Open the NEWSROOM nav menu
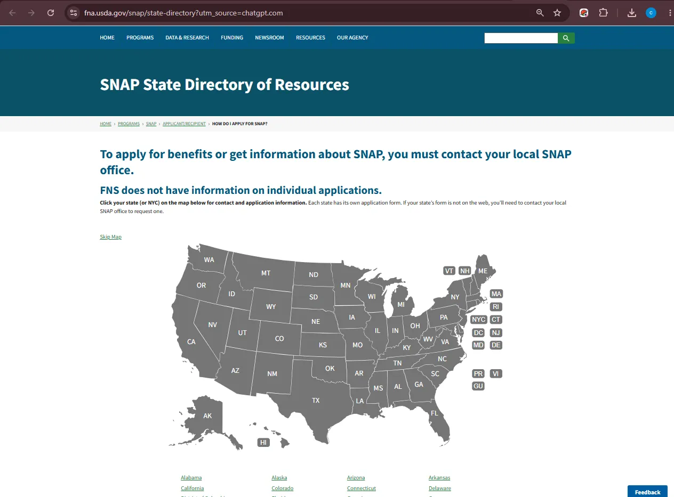Image resolution: width=674 pixels, height=497 pixels. tap(269, 38)
